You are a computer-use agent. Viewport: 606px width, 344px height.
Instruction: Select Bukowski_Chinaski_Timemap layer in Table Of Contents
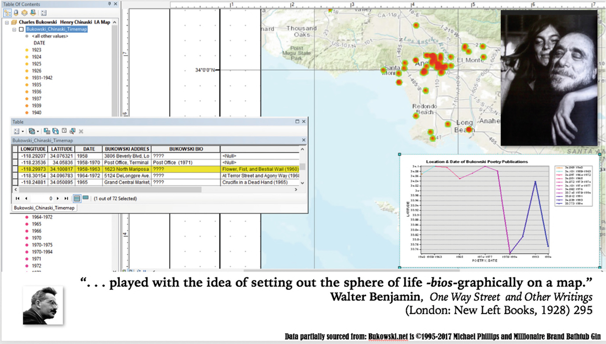click(x=56, y=29)
